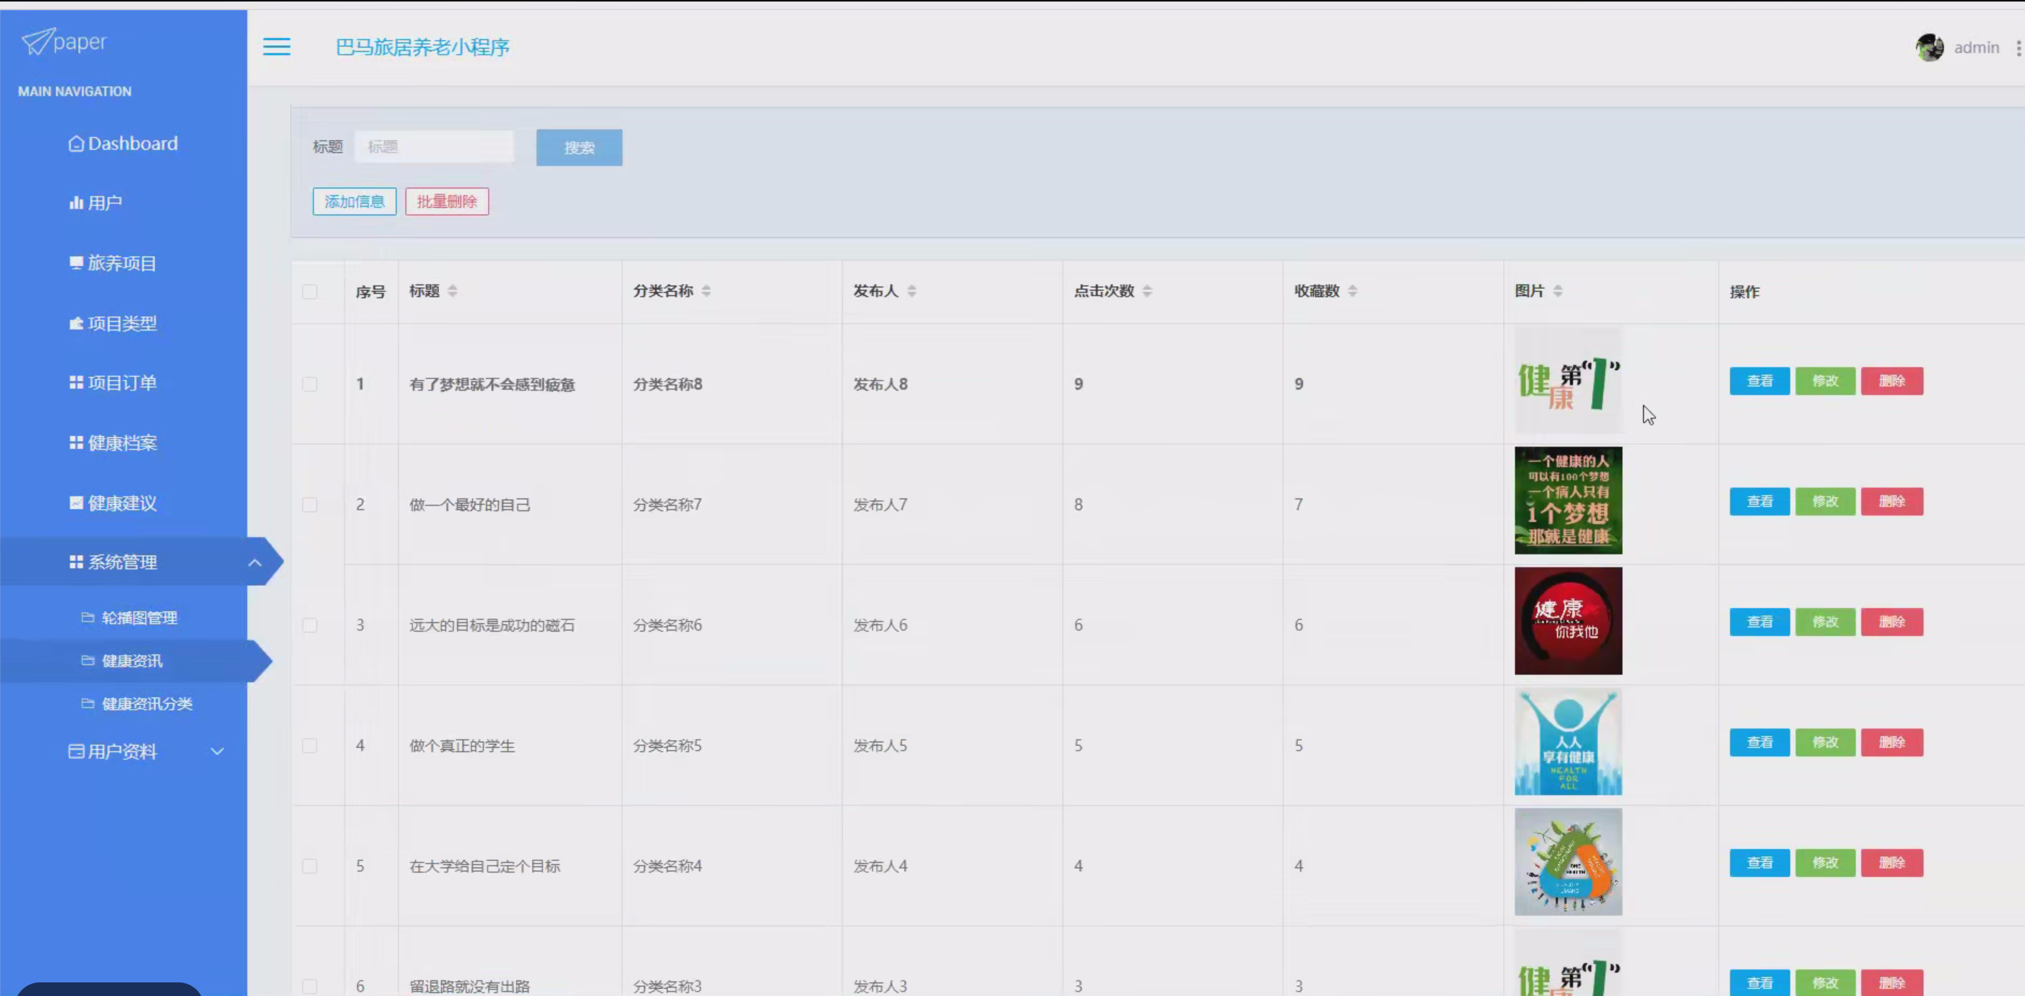The width and height of the screenshot is (2025, 996).
Task: Click the Dashboard home icon
Action: point(76,144)
